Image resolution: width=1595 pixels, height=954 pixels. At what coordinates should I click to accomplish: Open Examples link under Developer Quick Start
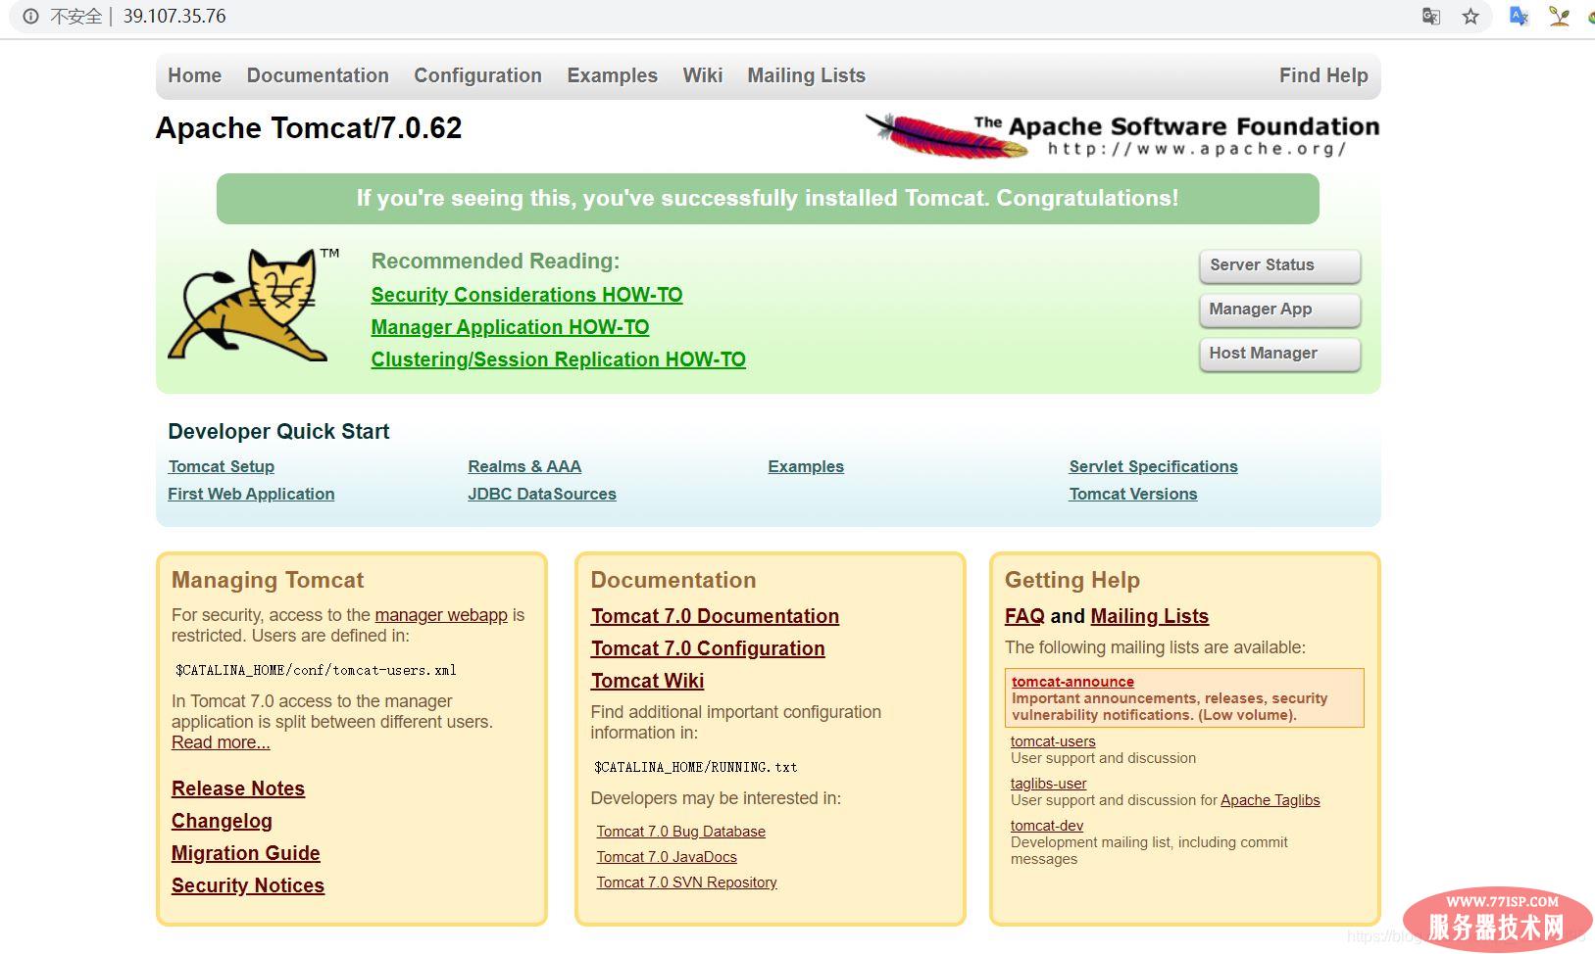pos(806,466)
